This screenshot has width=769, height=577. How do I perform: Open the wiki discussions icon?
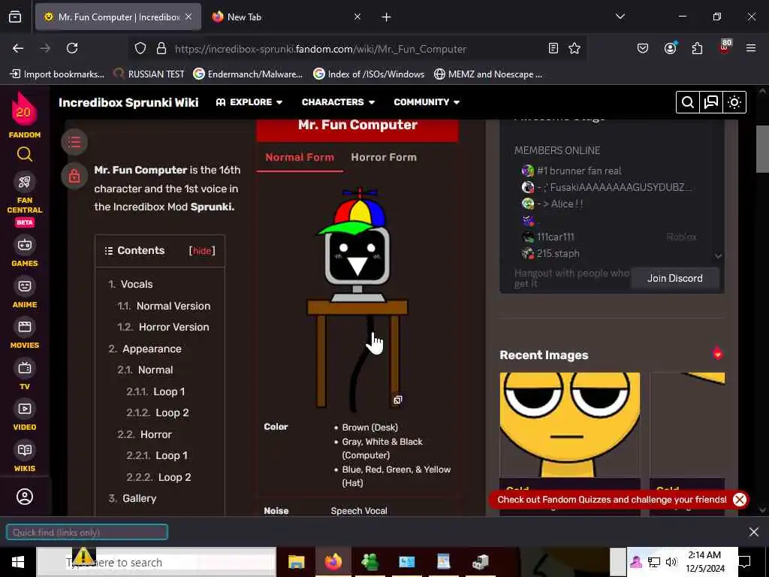tap(710, 102)
